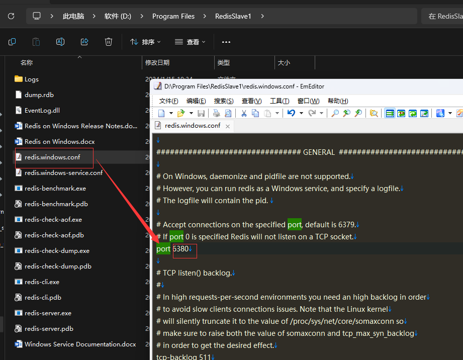Viewport: 463px width, 360px height.
Task: Refresh the Explorer folder view
Action: [x=11, y=16]
